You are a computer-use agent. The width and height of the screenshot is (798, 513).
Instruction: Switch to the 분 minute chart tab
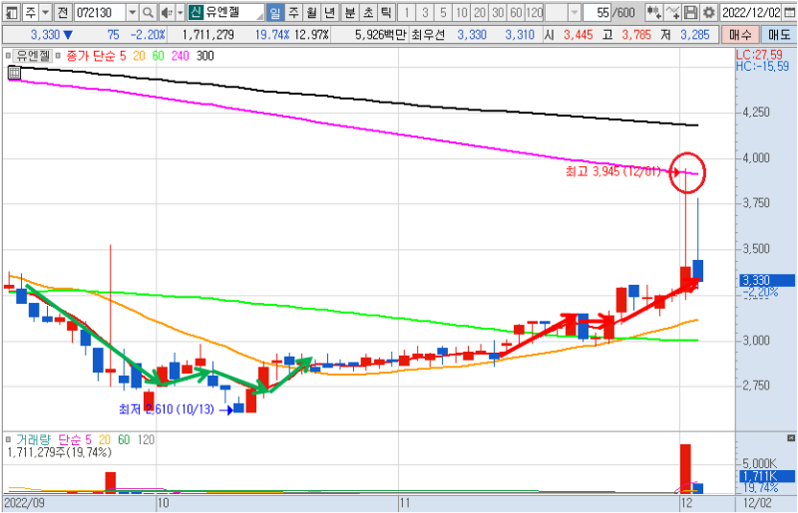pyautogui.click(x=350, y=12)
